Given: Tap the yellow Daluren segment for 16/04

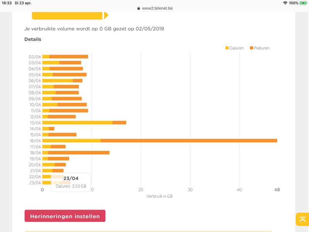Looking at the screenshot, I should [x=71, y=140].
